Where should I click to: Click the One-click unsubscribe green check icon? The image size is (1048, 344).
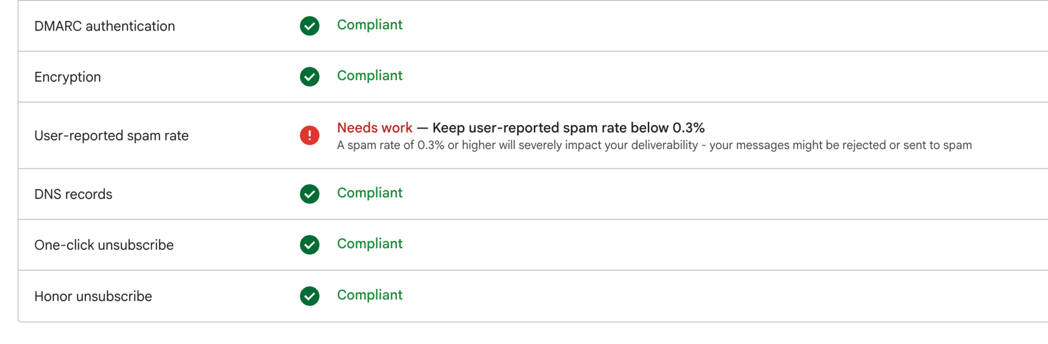309,245
